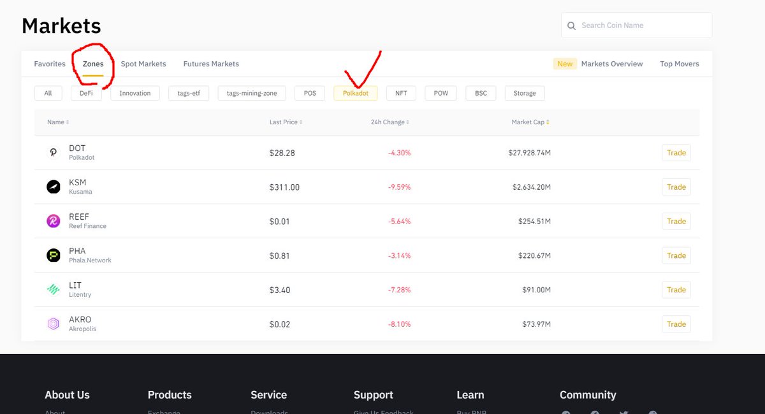Screen dimensions: 765x414
Task: Select the Innovation zone filter
Action: [x=135, y=93]
